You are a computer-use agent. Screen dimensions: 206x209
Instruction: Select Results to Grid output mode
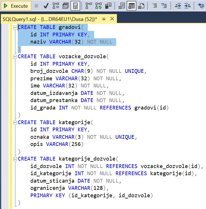[132, 6]
